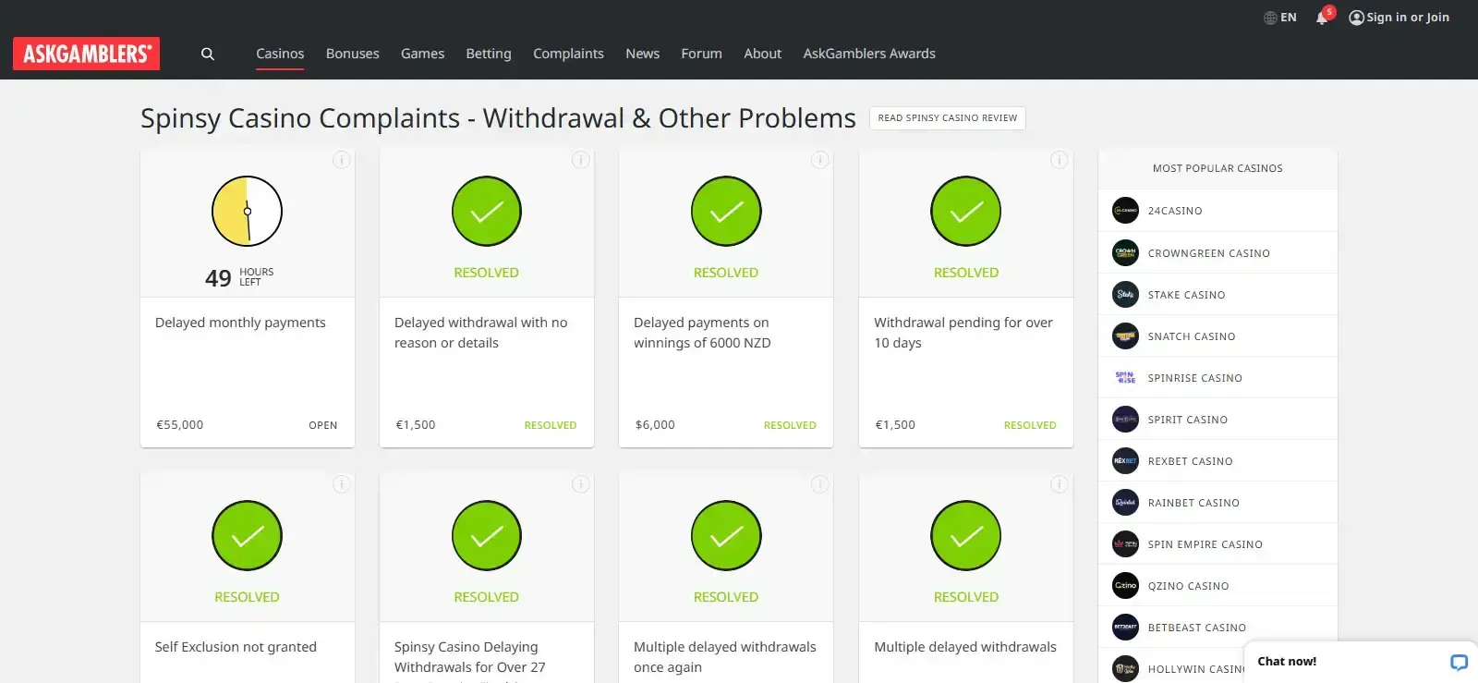1478x683 pixels.
Task: Click the AskGamblers logo
Action: (x=86, y=54)
